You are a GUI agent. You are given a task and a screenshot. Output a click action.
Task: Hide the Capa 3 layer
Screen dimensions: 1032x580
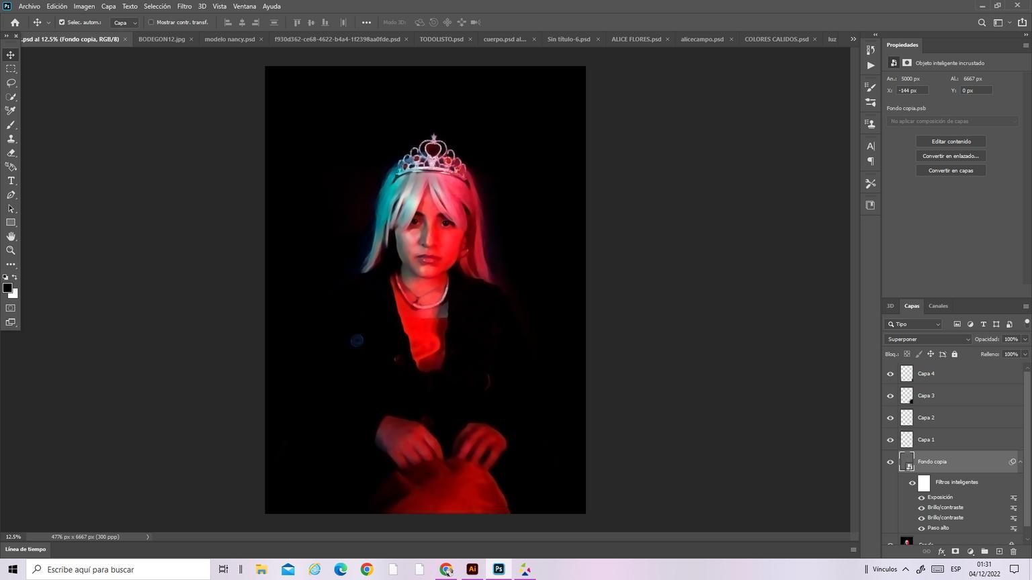coord(890,396)
